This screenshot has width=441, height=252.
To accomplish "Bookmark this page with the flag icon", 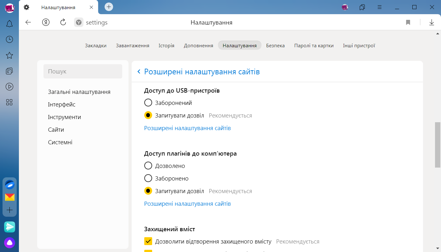I will tap(408, 22).
